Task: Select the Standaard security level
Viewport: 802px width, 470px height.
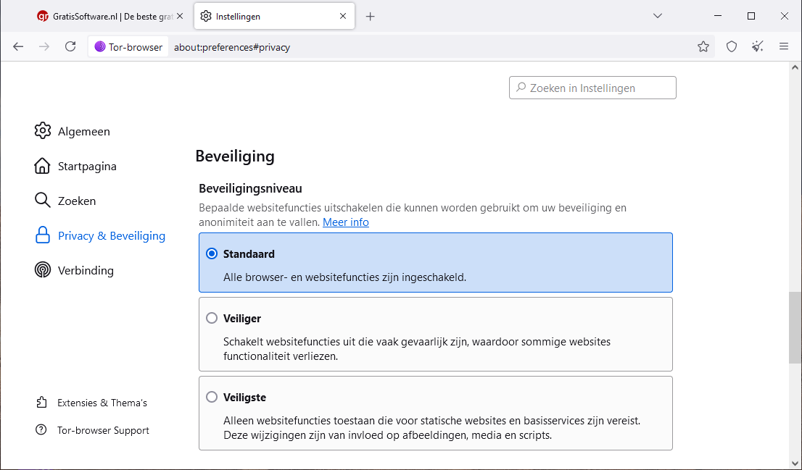Action: click(x=212, y=254)
